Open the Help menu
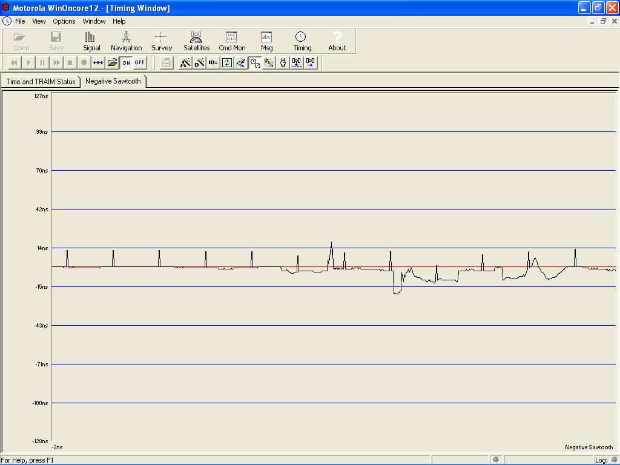This screenshot has height=465, width=620. pos(119,21)
